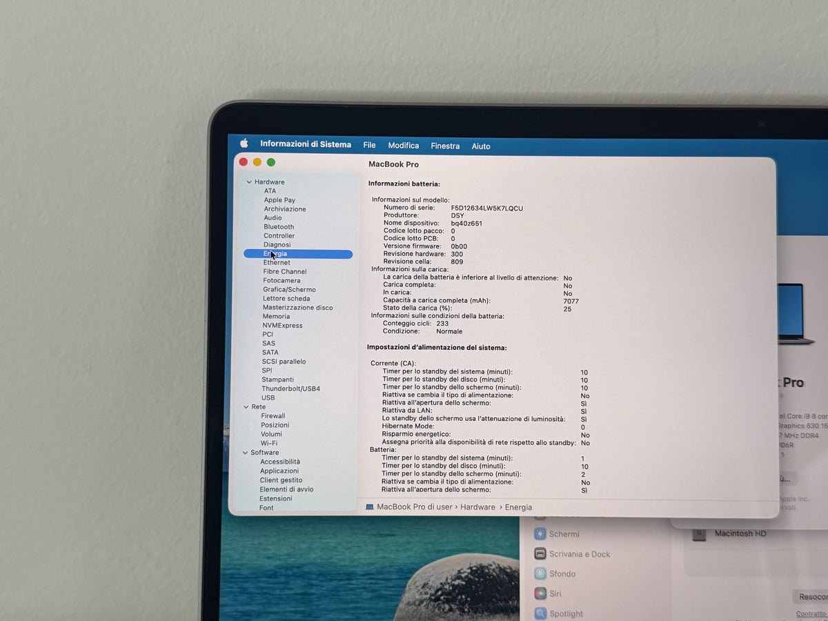Select Font under Software
This screenshot has width=828, height=621.
click(266, 508)
